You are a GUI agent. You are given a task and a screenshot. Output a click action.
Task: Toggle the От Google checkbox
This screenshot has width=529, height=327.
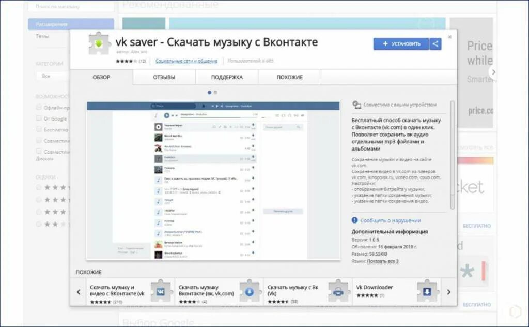(x=39, y=118)
